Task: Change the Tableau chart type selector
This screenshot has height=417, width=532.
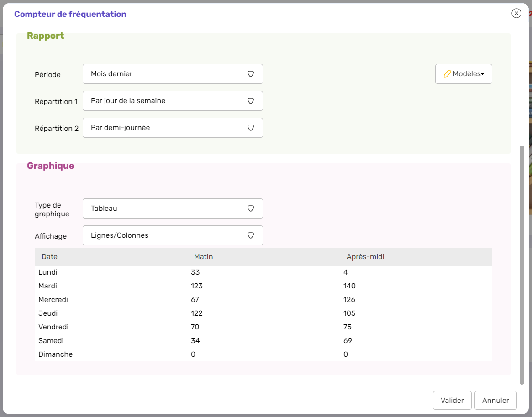Action: pos(164,208)
